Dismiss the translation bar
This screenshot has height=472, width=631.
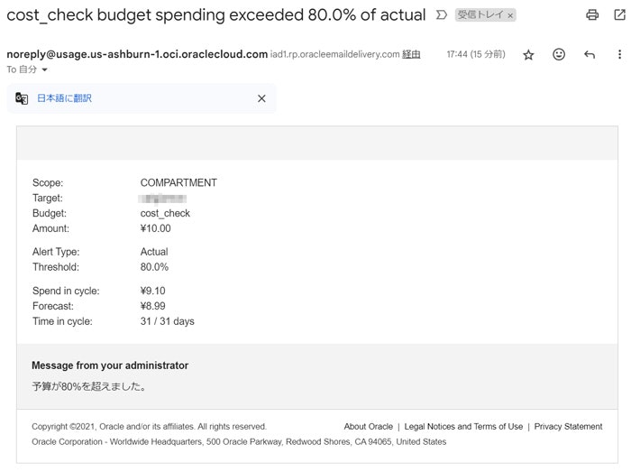pos(261,98)
